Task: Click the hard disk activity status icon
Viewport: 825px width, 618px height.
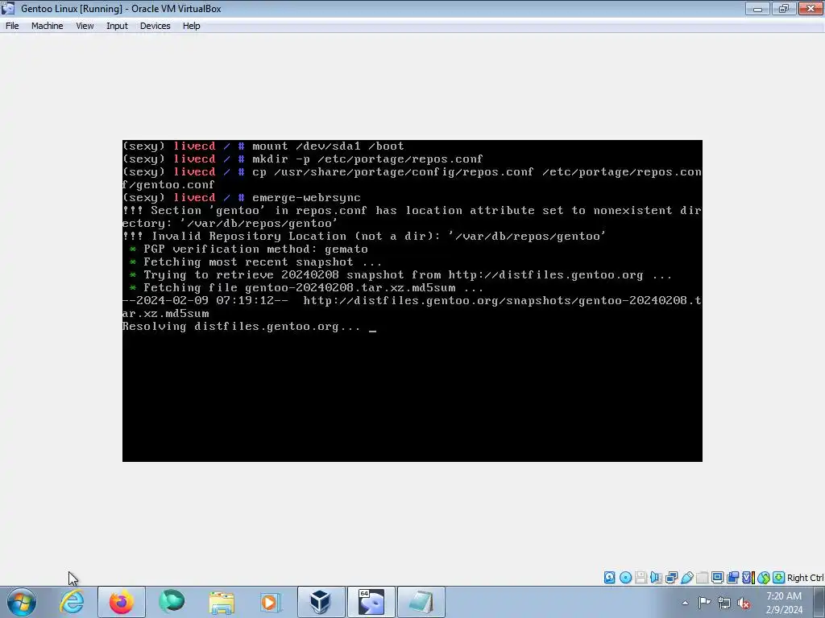Action: point(609,578)
